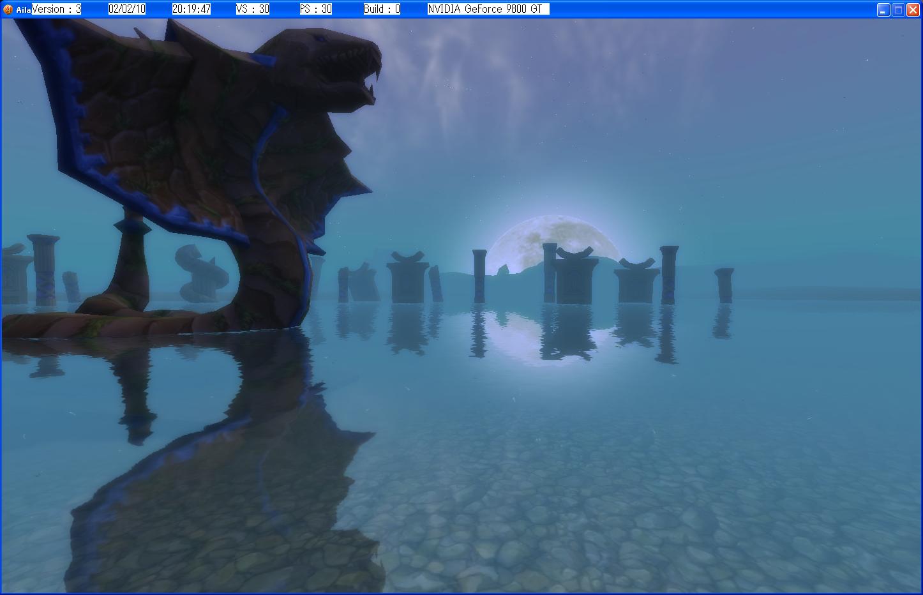Close the Aila window

pos(913,10)
